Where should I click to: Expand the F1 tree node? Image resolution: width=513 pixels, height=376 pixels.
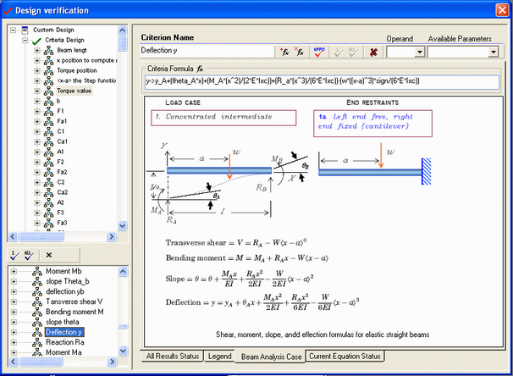[x=37, y=111]
